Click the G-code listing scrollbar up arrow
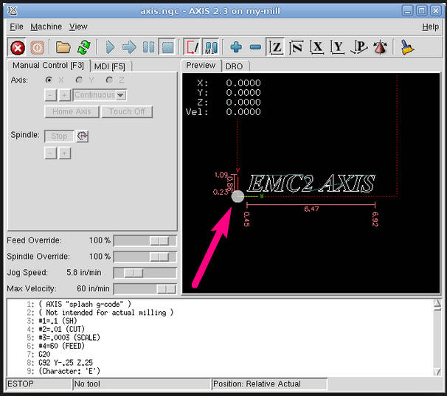The height and width of the screenshot is (396, 447). click(437, 303)
